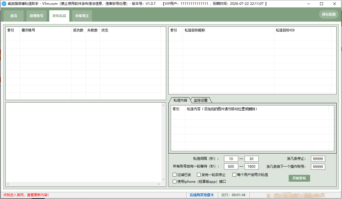Go to the 首页 tab

coord(14,16)
